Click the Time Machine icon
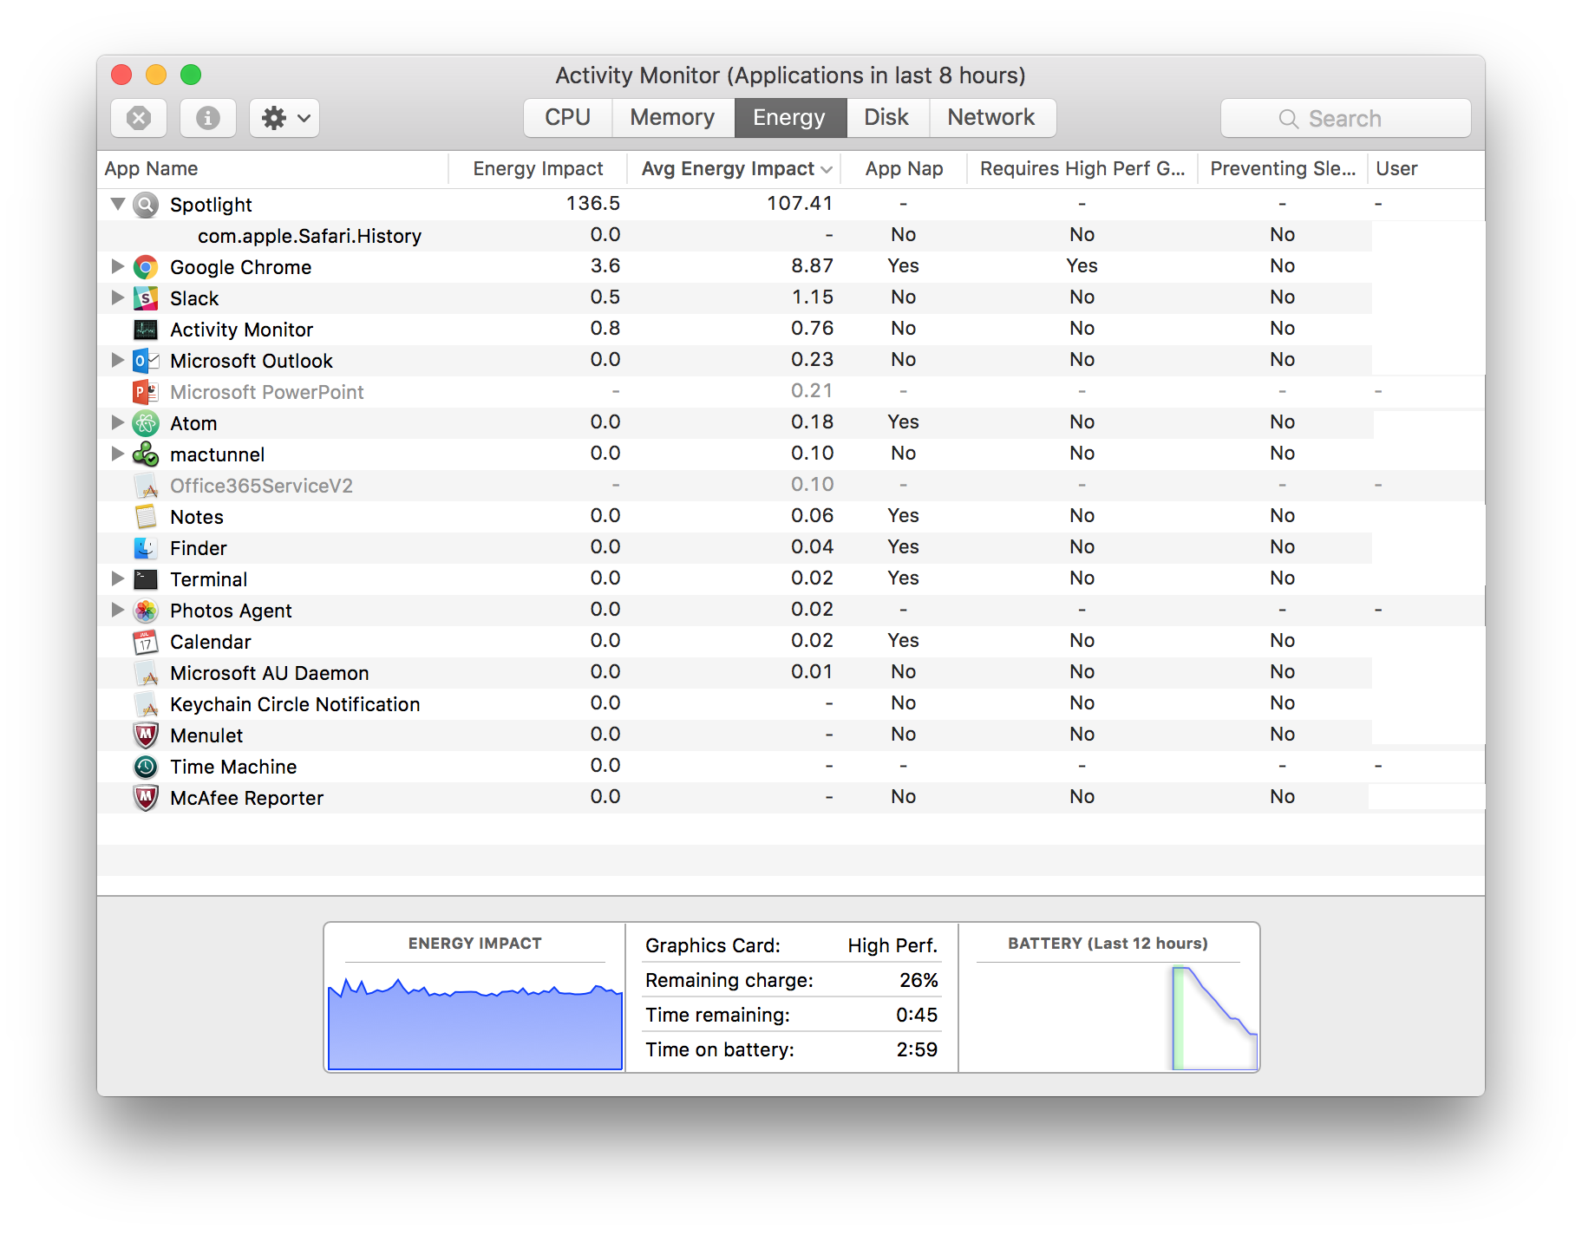This screenshot has height=1235, width=1582. 146,767
